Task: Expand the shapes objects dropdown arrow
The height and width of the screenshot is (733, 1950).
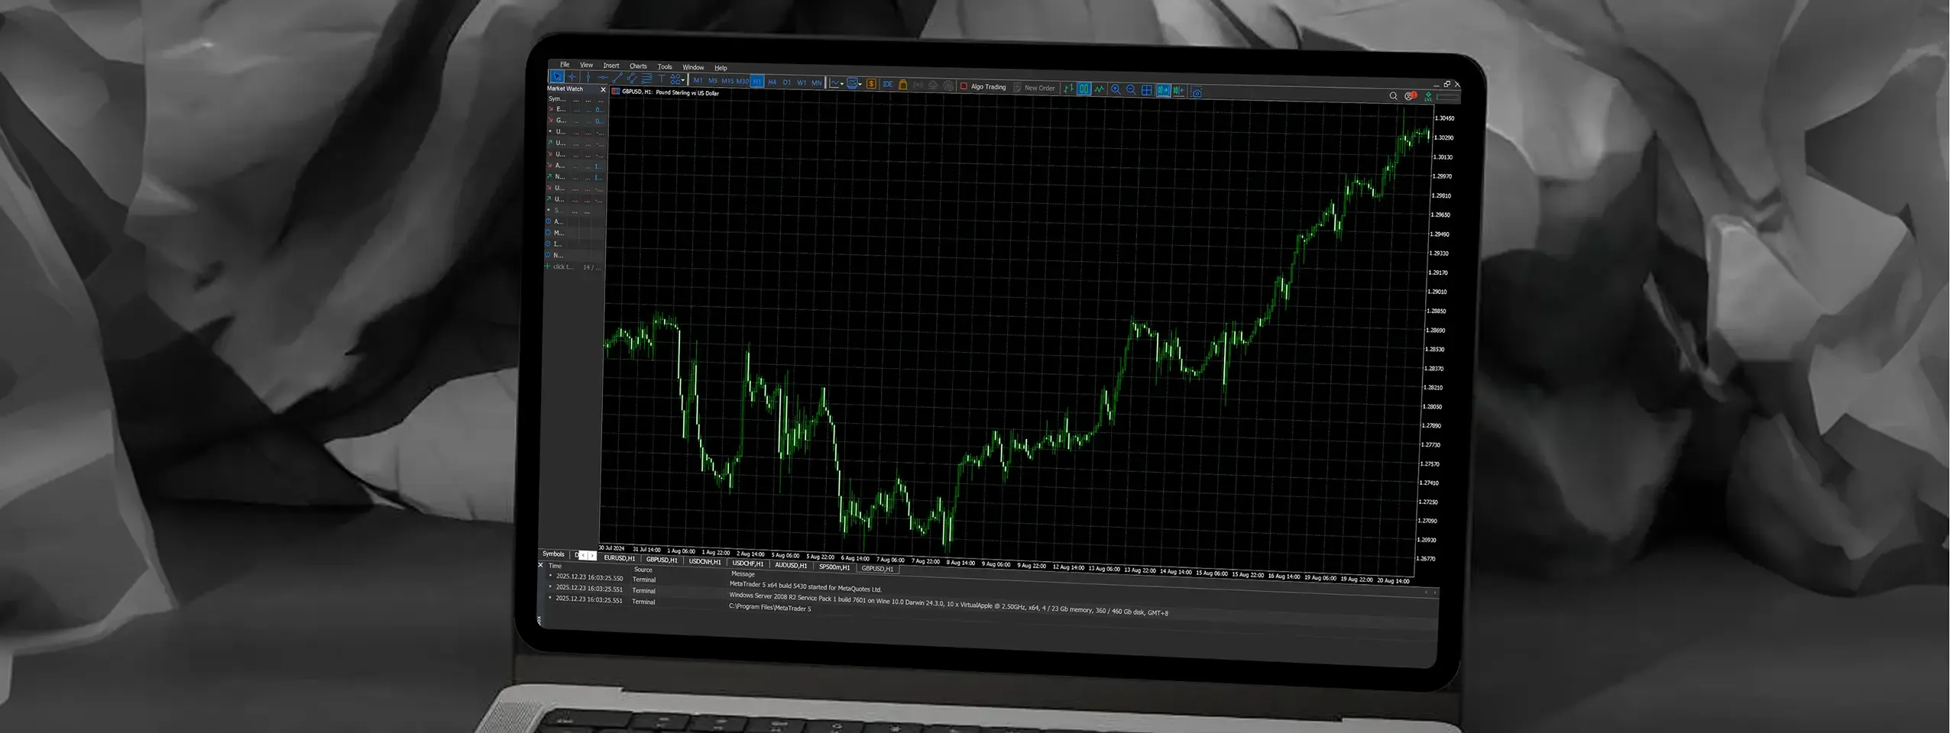Action: (683, 80)
